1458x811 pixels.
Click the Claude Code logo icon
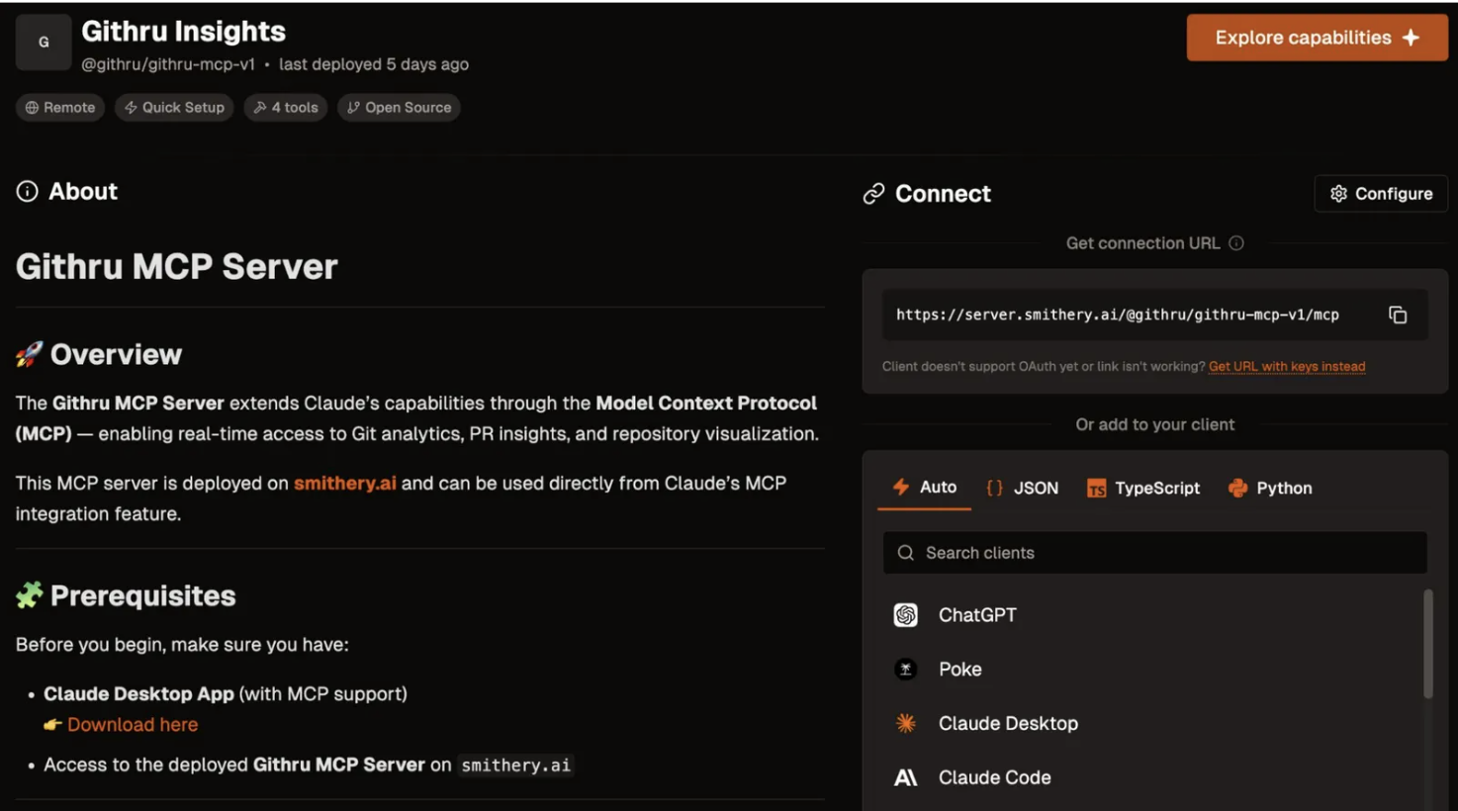905,778
